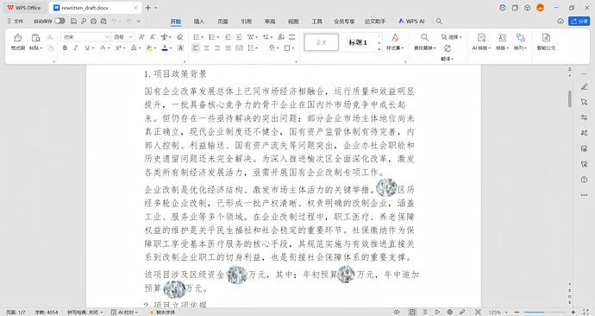The width and height of the screenshot is (595, 316).
Task: Click the Decrease Indent icon
Action: [x=228, y=37]
